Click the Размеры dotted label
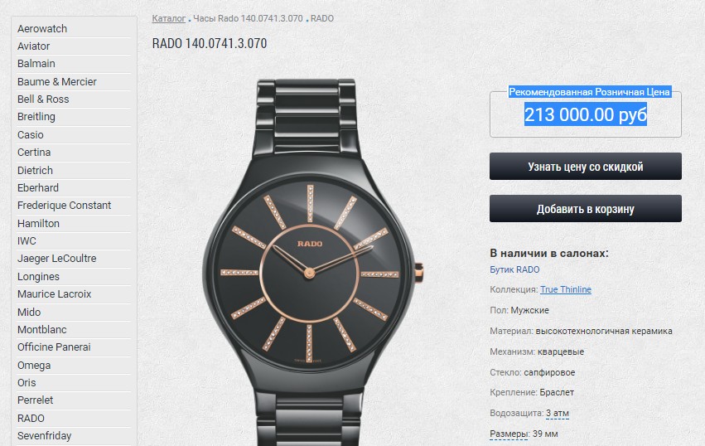The height and width of the screenshot is (446, 705). [509, 434]
